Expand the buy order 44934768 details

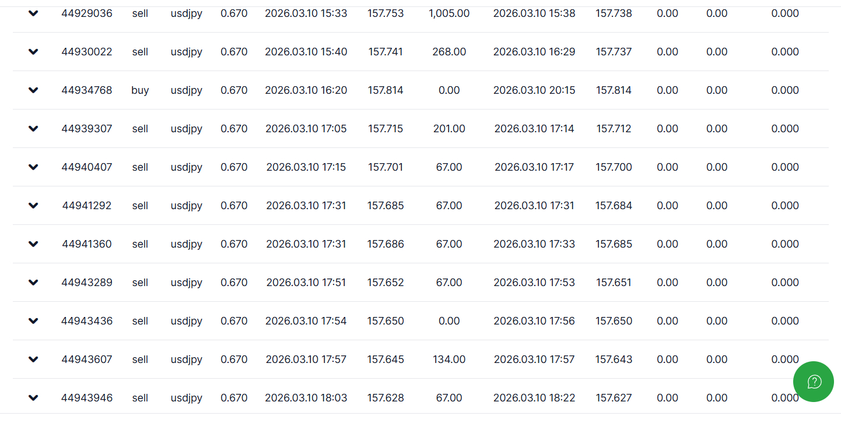[x=33, y=90]
